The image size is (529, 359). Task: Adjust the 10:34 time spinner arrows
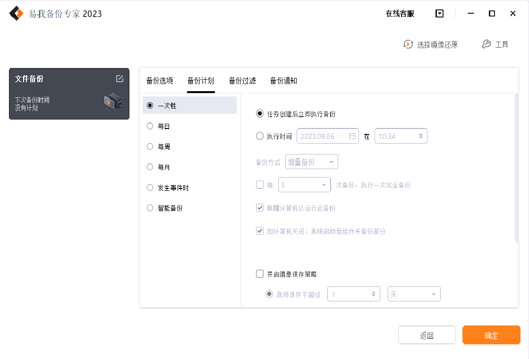(421, 136)
